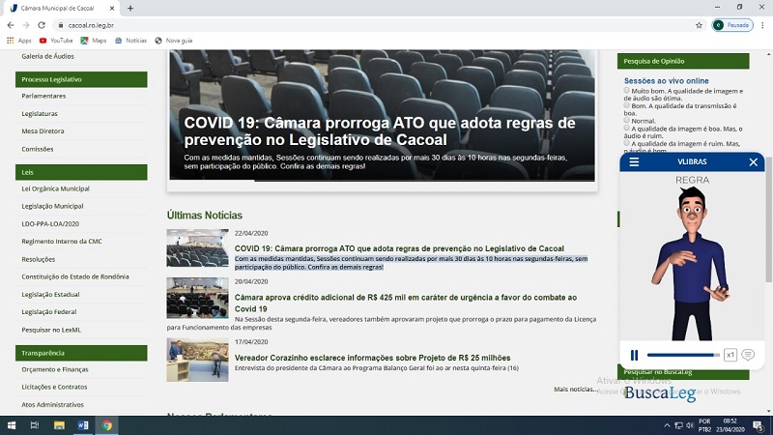Image resolution: width=773 pixels, height=435 pixels.
Task: Open a new browser tab
Action: pyautogui.click(x=130, y=8)
